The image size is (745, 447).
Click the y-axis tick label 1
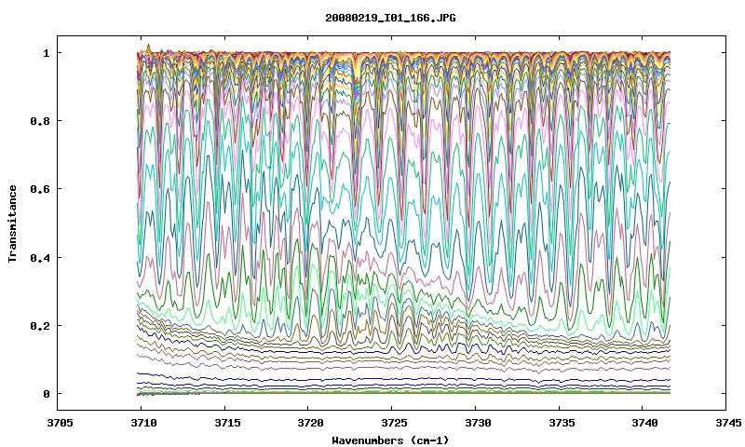46,53
